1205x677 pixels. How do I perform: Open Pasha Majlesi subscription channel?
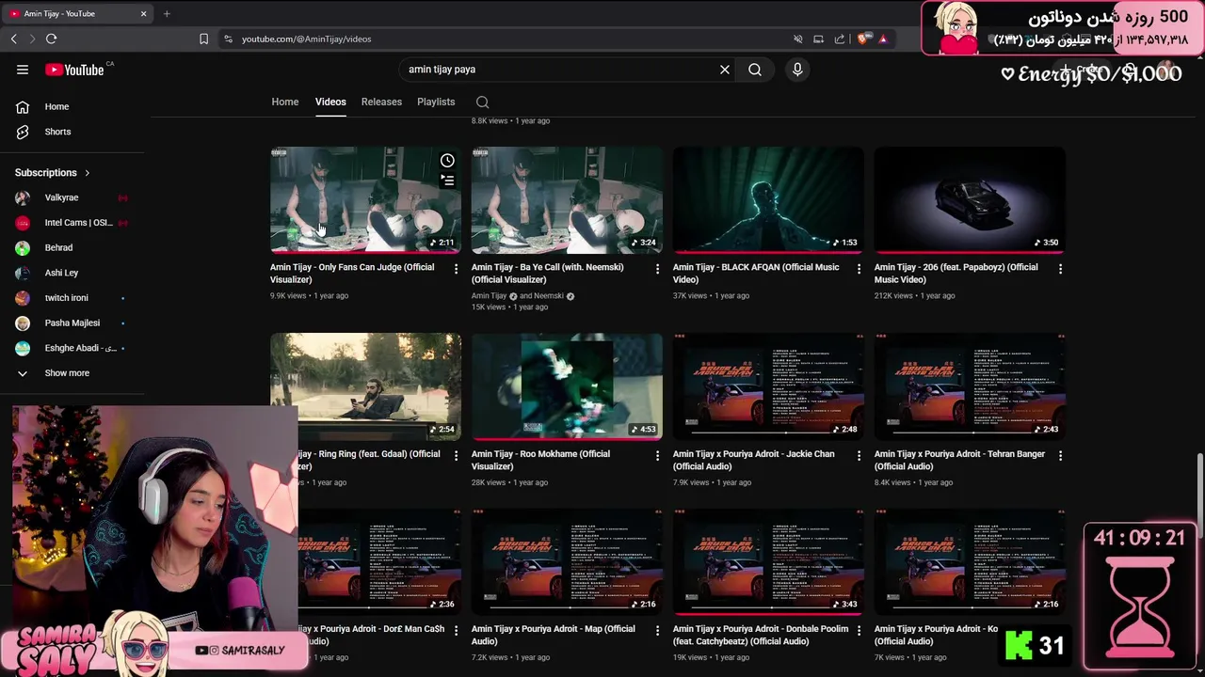coord(74,323)
